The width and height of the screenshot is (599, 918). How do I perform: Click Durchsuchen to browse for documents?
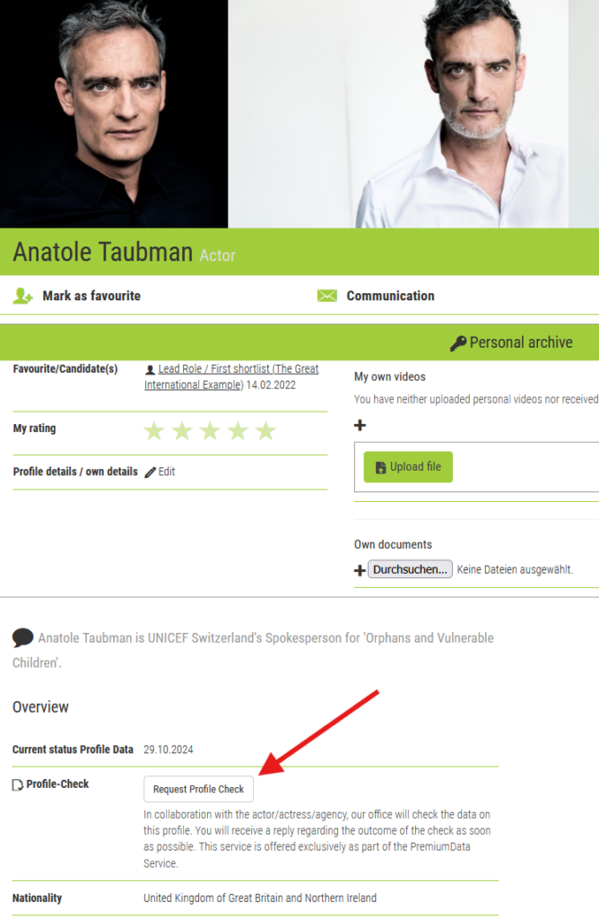pos(410,569)
